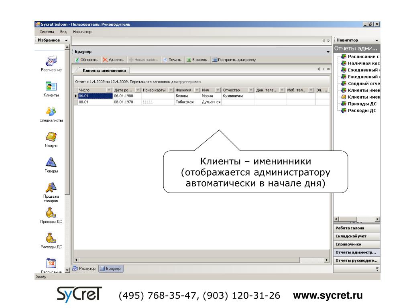
Task: Open the Отчеты администр... navigator section
Action: (x=357, y=253)
